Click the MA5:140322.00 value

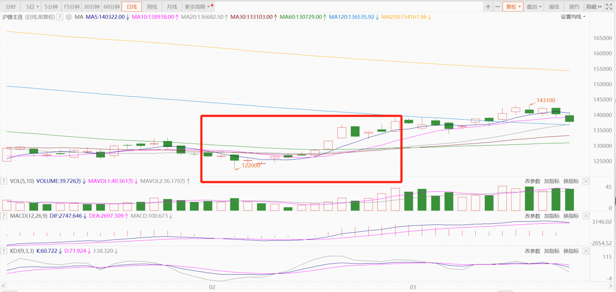pos(105,17)
